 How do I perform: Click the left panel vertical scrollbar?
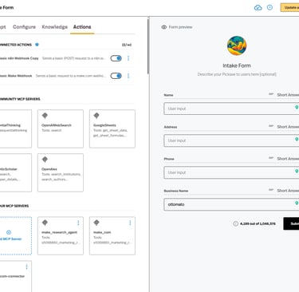148,46
